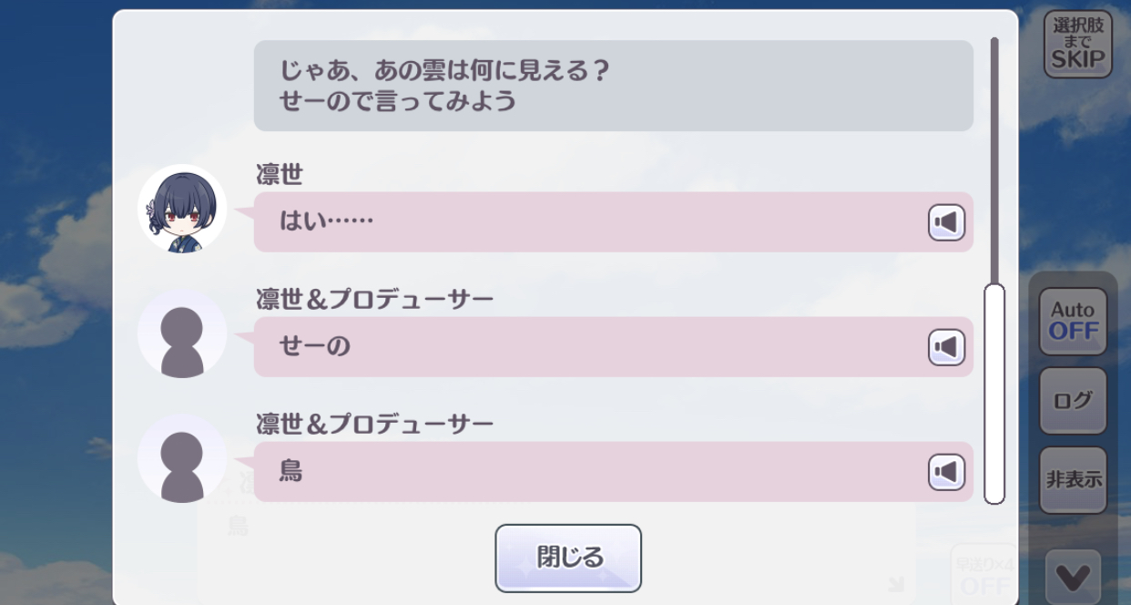Play voice for the はい…… line
This screenshot has height=605, width=1131.
point(946,222)
